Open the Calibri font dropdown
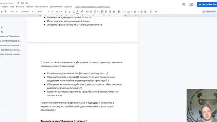217x122 pixels. 43,12
